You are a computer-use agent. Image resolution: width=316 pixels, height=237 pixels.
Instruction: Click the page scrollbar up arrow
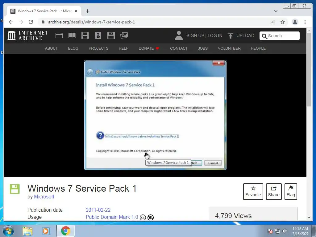point(309,31)
